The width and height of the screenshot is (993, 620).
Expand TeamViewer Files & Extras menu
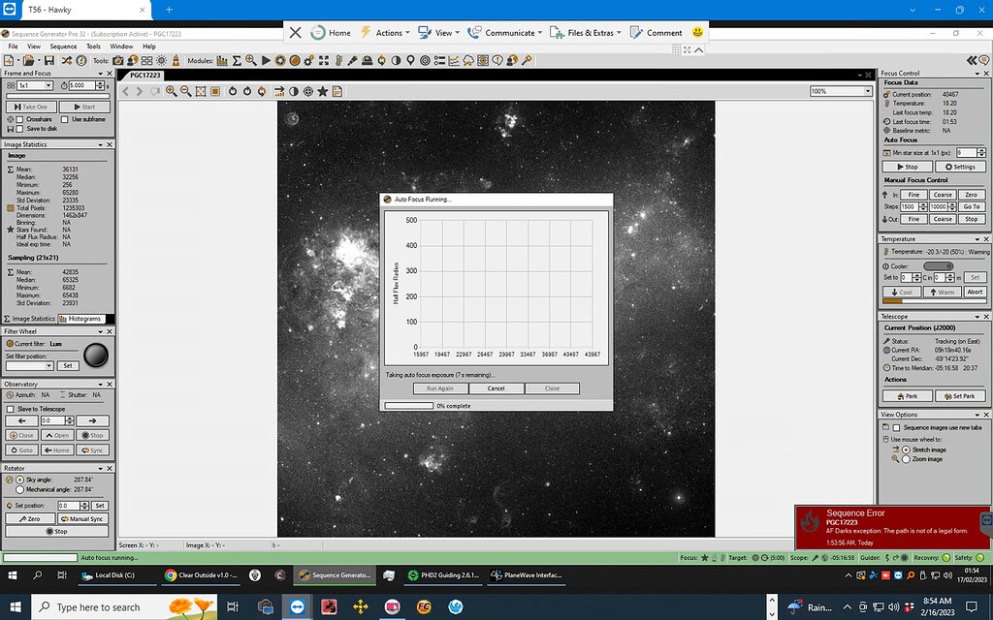(586, 33)
